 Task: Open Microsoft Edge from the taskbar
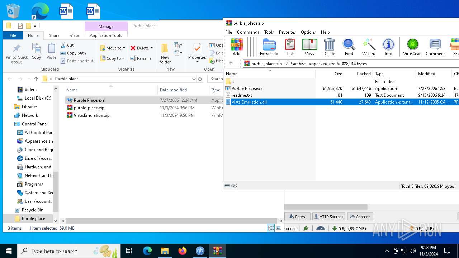147,251
